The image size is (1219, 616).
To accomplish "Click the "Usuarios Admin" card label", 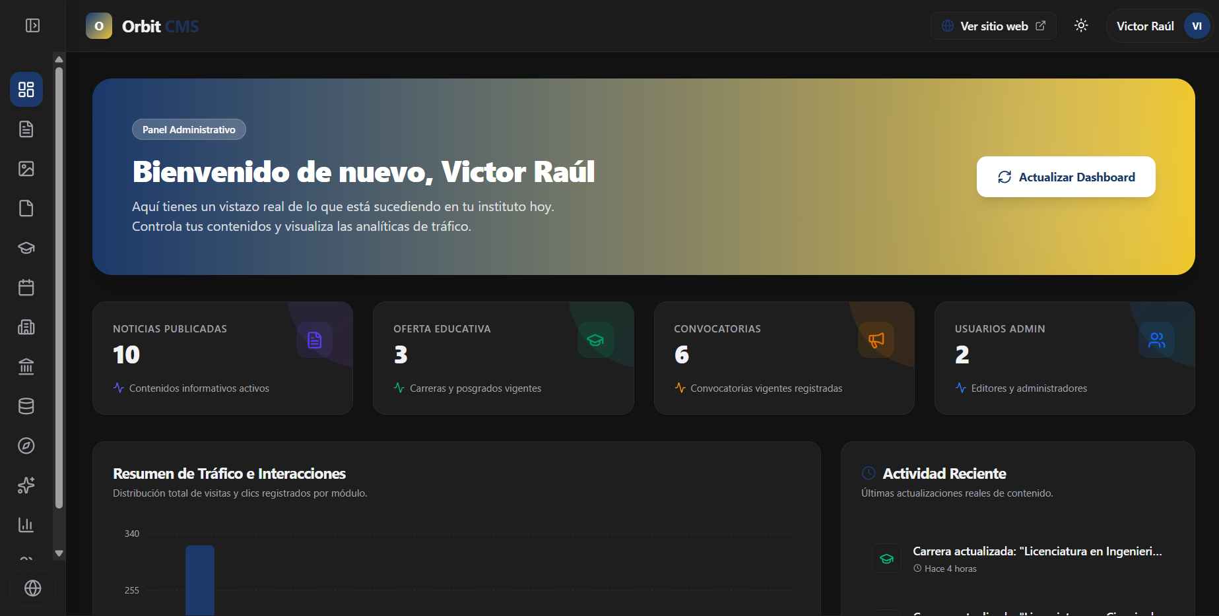I will 1000,329.
